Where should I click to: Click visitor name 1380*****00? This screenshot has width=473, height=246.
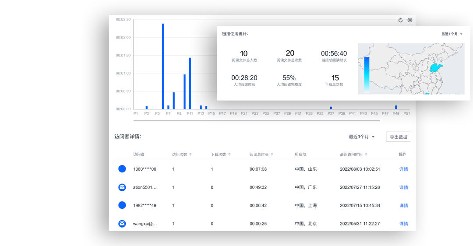(145, 169)
